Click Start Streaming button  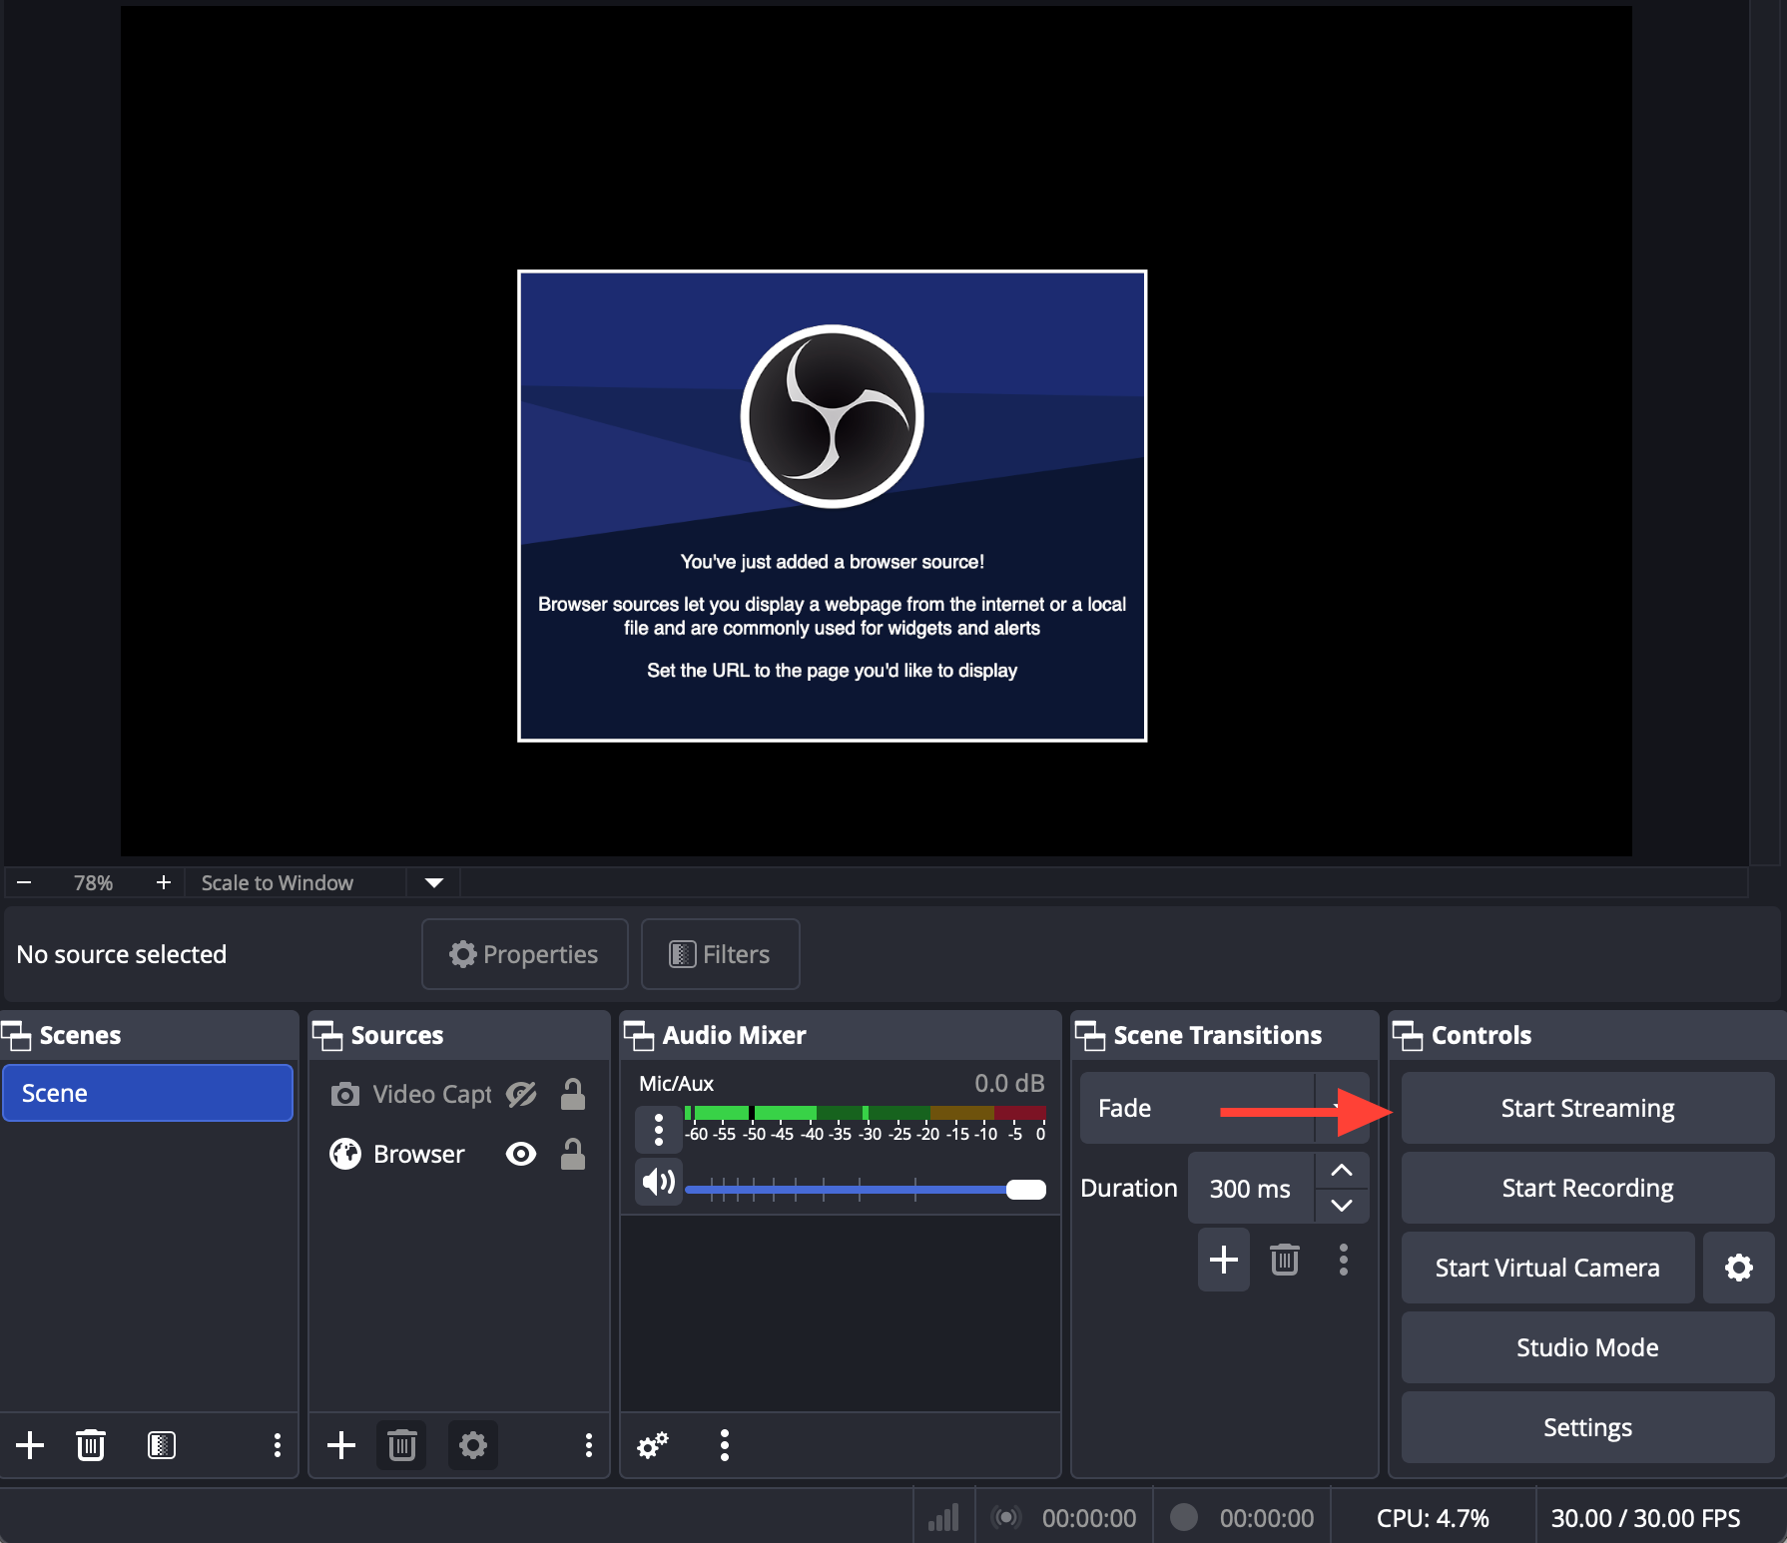pos(1587,1108)
